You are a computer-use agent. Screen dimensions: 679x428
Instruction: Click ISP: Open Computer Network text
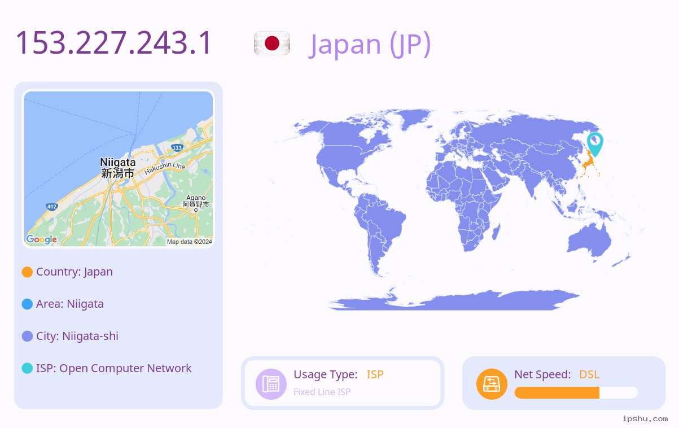(x=114, y=368)
